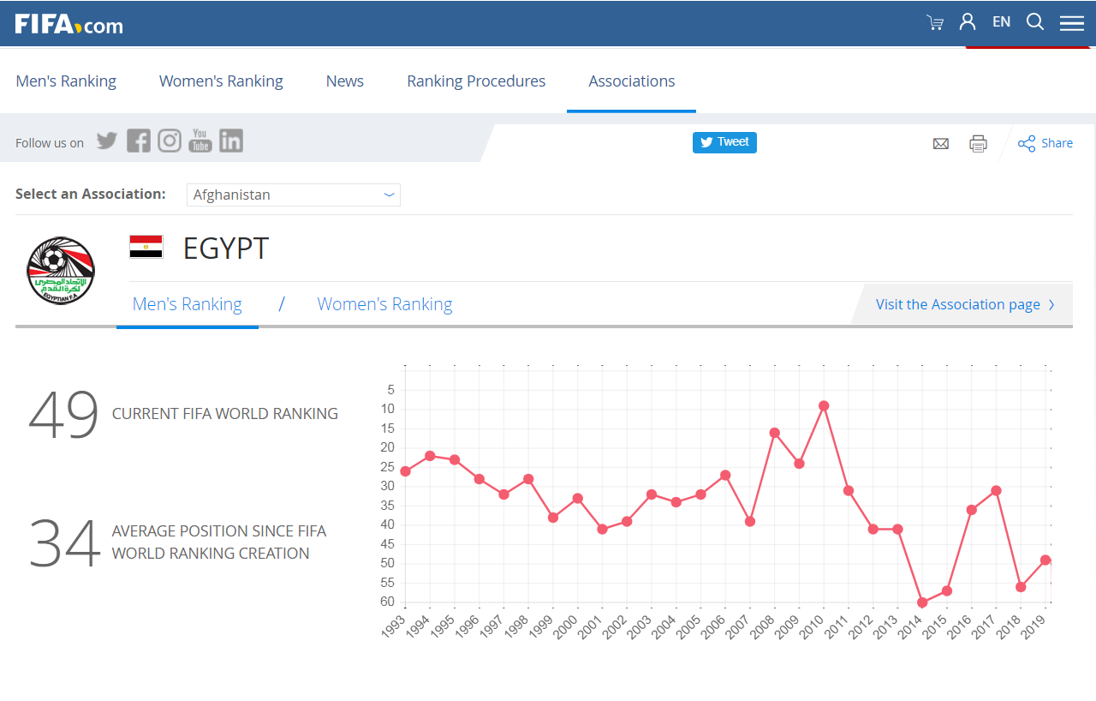Click the 2008 data point on chart

(774, 433)
